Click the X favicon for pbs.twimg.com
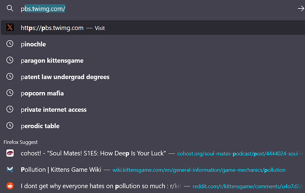The width and height of the screenshot is (305, 193). click(x=10, y=27)
